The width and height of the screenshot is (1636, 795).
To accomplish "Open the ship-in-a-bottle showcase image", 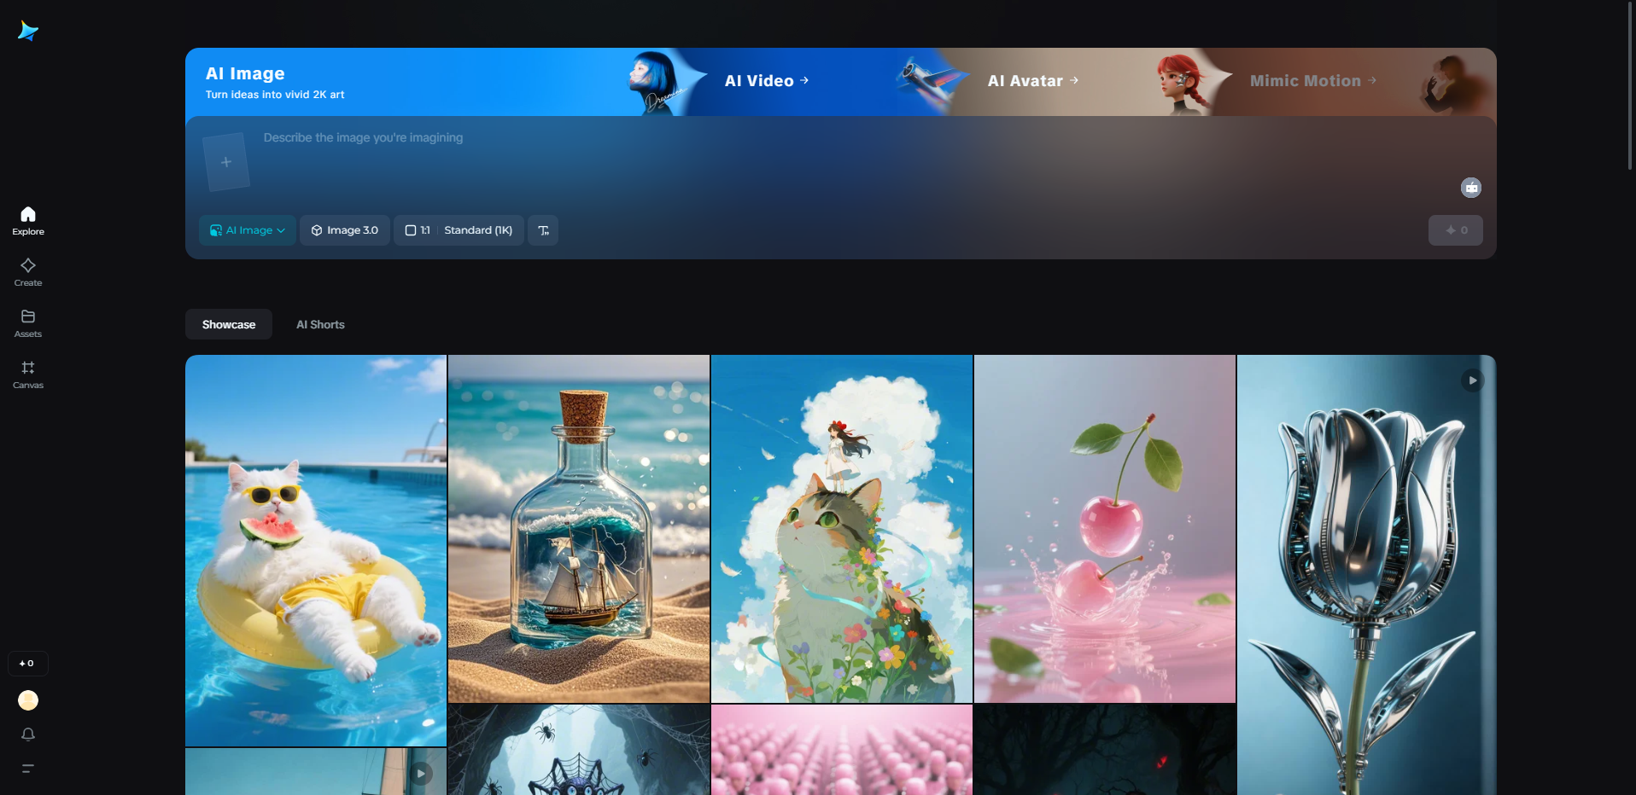I will click(578, 529).
